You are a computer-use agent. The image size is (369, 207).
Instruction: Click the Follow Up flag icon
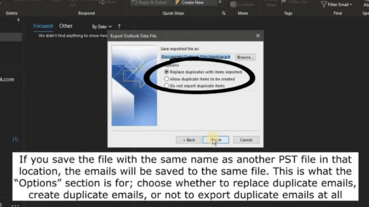284,2
